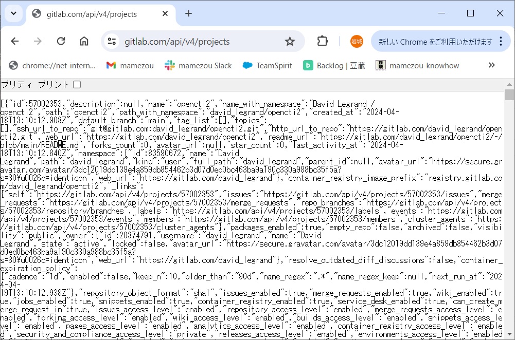Open the Chrome three-dot menu
515x340 pixels.
click(501, 42)
